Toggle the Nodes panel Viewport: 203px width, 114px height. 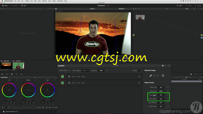[x=179, y=6]
